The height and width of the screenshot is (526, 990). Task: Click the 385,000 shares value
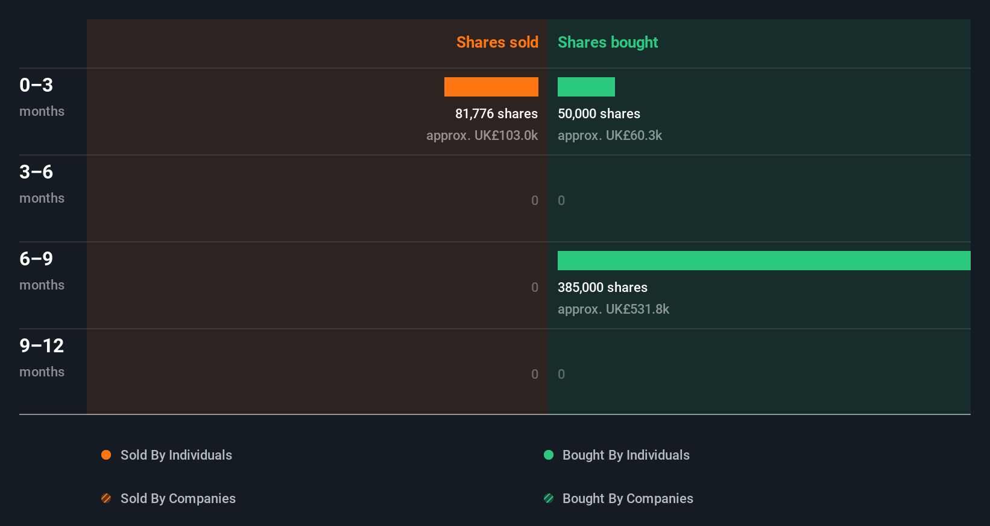(x=602, y=287)
